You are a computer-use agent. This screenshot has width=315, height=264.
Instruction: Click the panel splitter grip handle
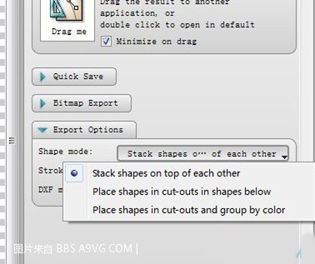coord(12,140)
